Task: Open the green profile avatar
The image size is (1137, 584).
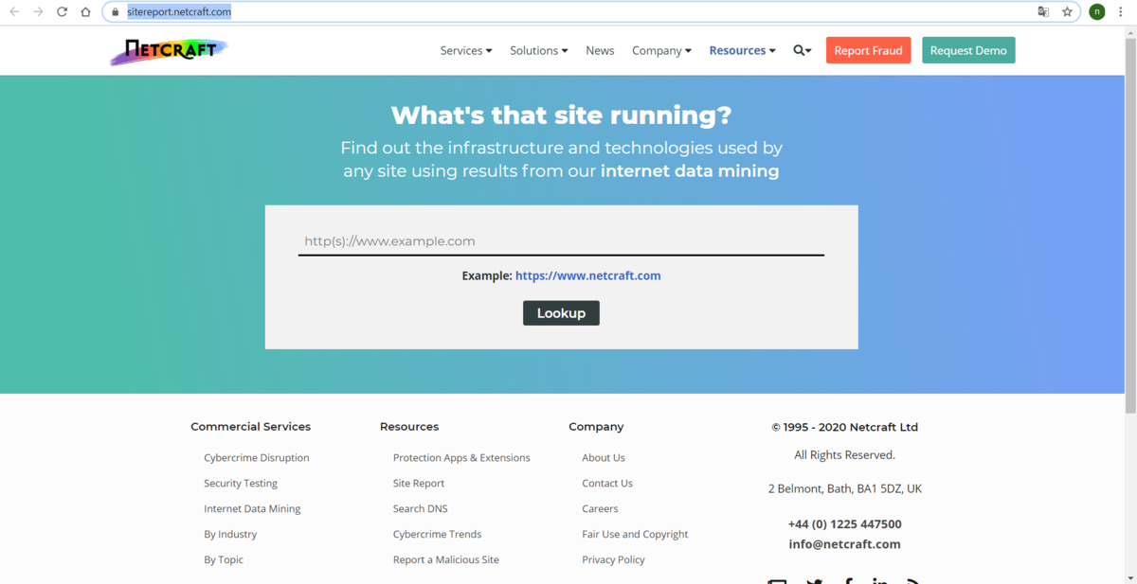Action: [1096, 12]
